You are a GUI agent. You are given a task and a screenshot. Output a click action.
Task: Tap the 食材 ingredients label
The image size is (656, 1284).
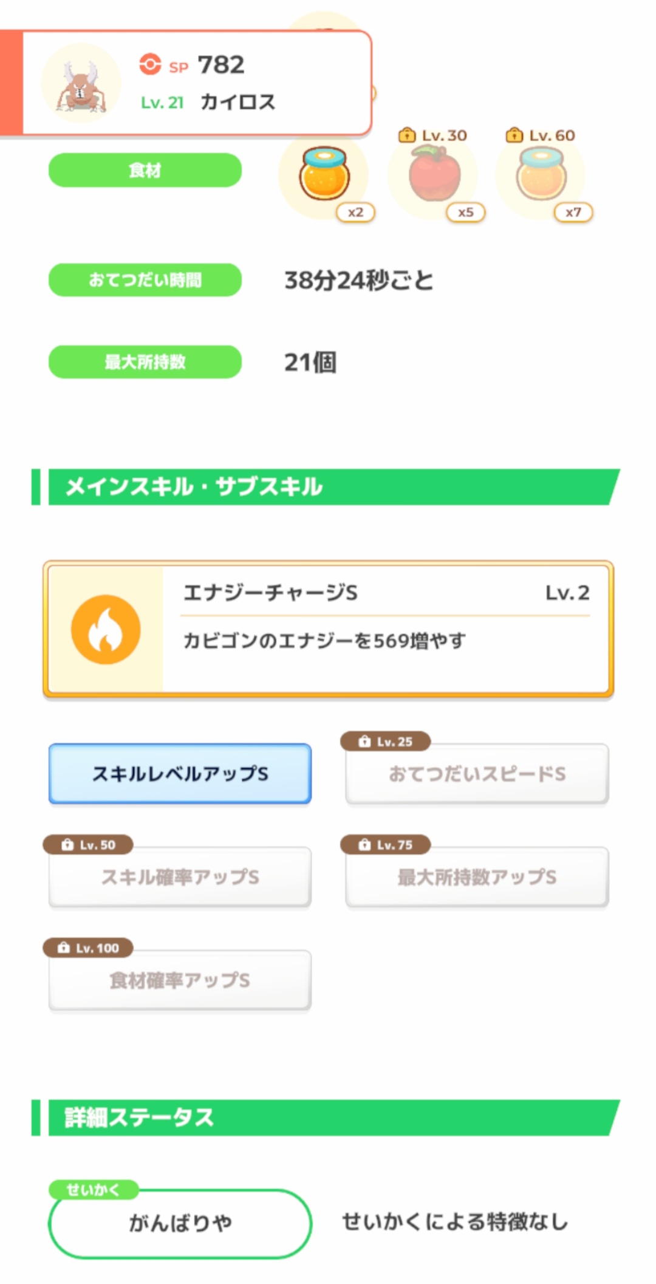[145, 171]
